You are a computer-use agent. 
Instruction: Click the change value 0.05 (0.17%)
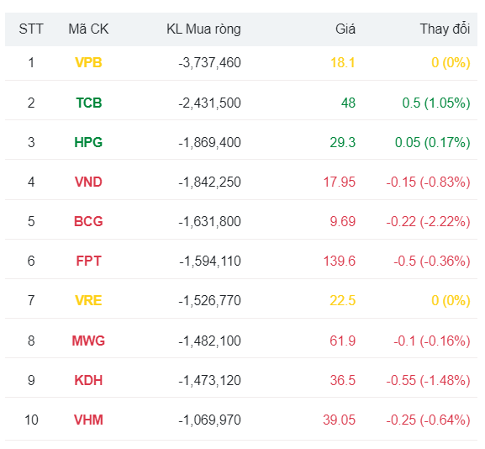(x=432, y=142)
